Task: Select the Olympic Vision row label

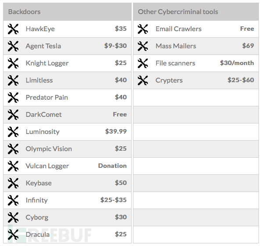Action: [49, 149]
